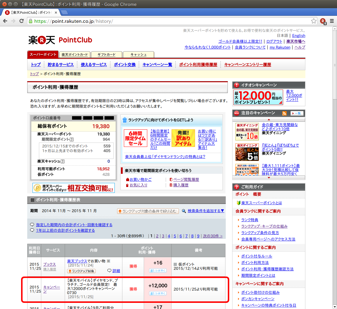Click ランクアップ対象の条件で絞り込む button
Image resolution: width=337 pixels, height=309 pixels.
148,211
